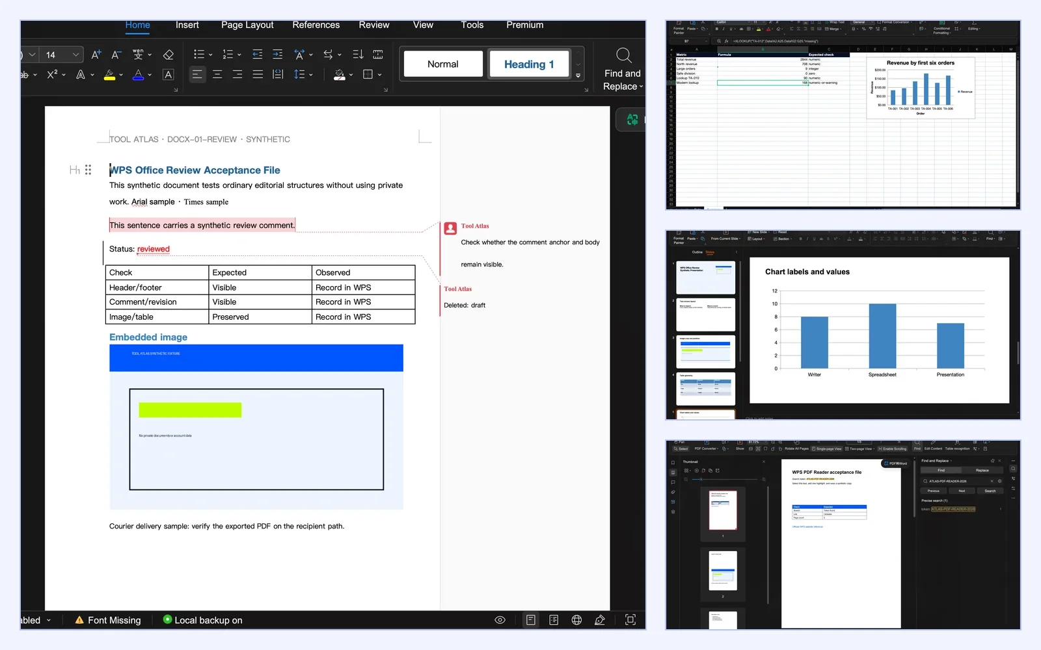
Task: Click Next in PDF Find panel
Action: point(962,491)
